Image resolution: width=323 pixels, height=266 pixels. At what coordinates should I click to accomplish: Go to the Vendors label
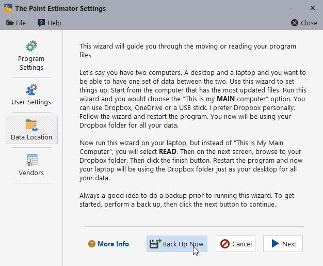tap(31, 173)
